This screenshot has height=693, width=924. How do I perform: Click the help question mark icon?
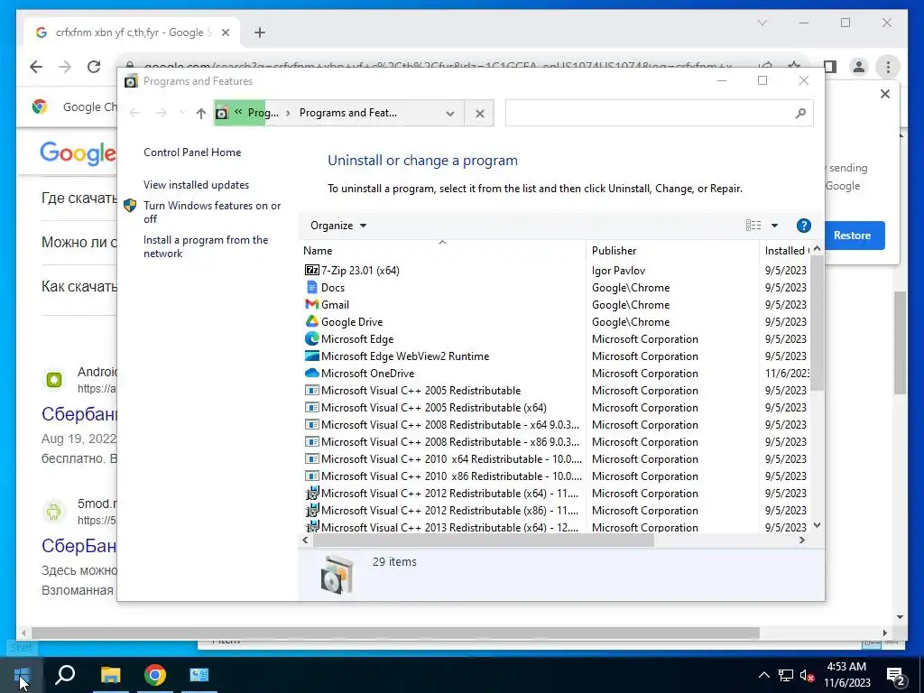click(803, 226)
